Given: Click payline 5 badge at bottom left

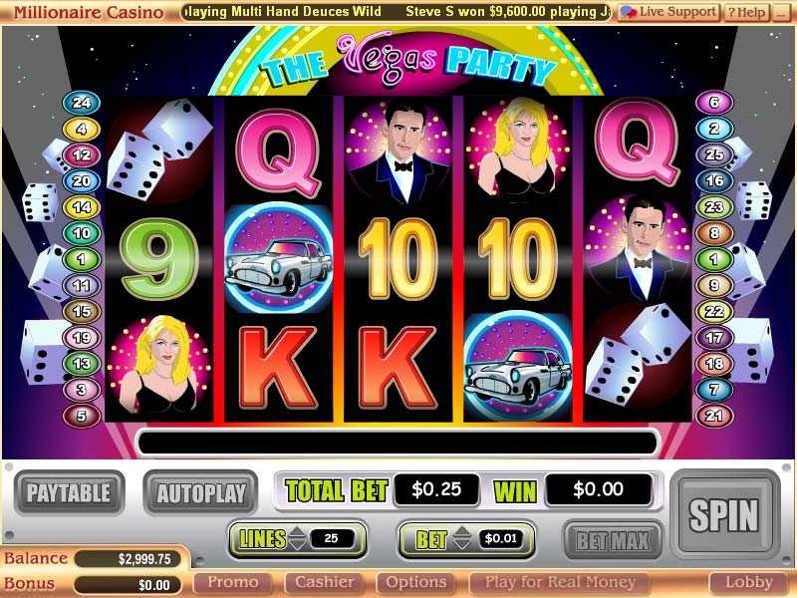Looking at the screenshot, I should 82,416.
